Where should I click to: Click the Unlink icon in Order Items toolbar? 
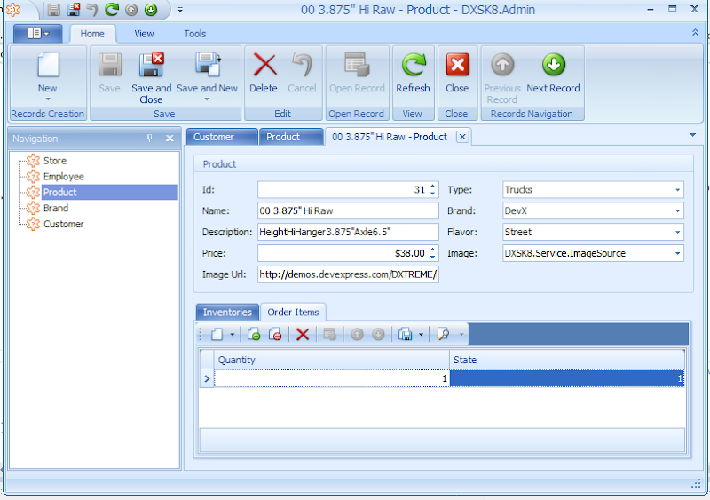[275, 335]
